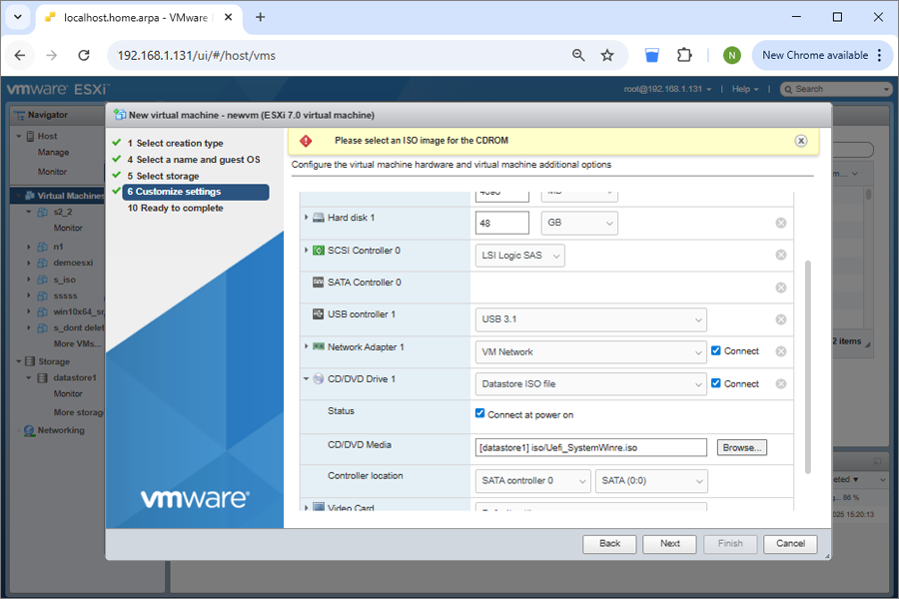Click the Navigator panel icon

coord(20,115)
